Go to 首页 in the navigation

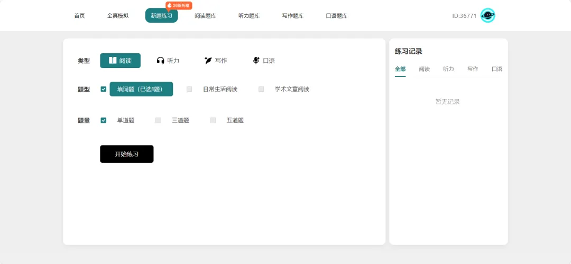coord(79,16)
